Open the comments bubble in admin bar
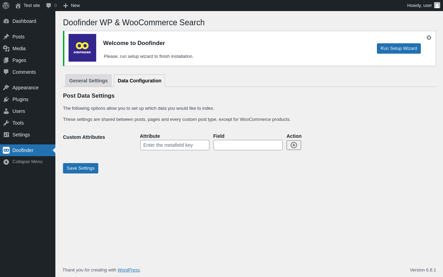The image size is (443, 277). coord(51,6)
